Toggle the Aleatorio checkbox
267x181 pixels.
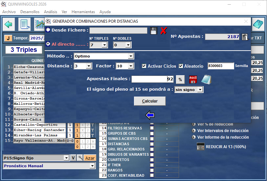181,66
